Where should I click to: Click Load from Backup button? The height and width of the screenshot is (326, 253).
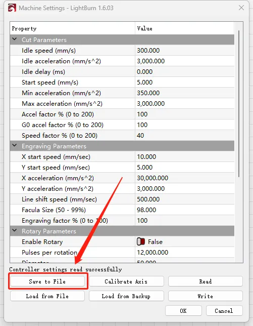click(x=126, y=296)
